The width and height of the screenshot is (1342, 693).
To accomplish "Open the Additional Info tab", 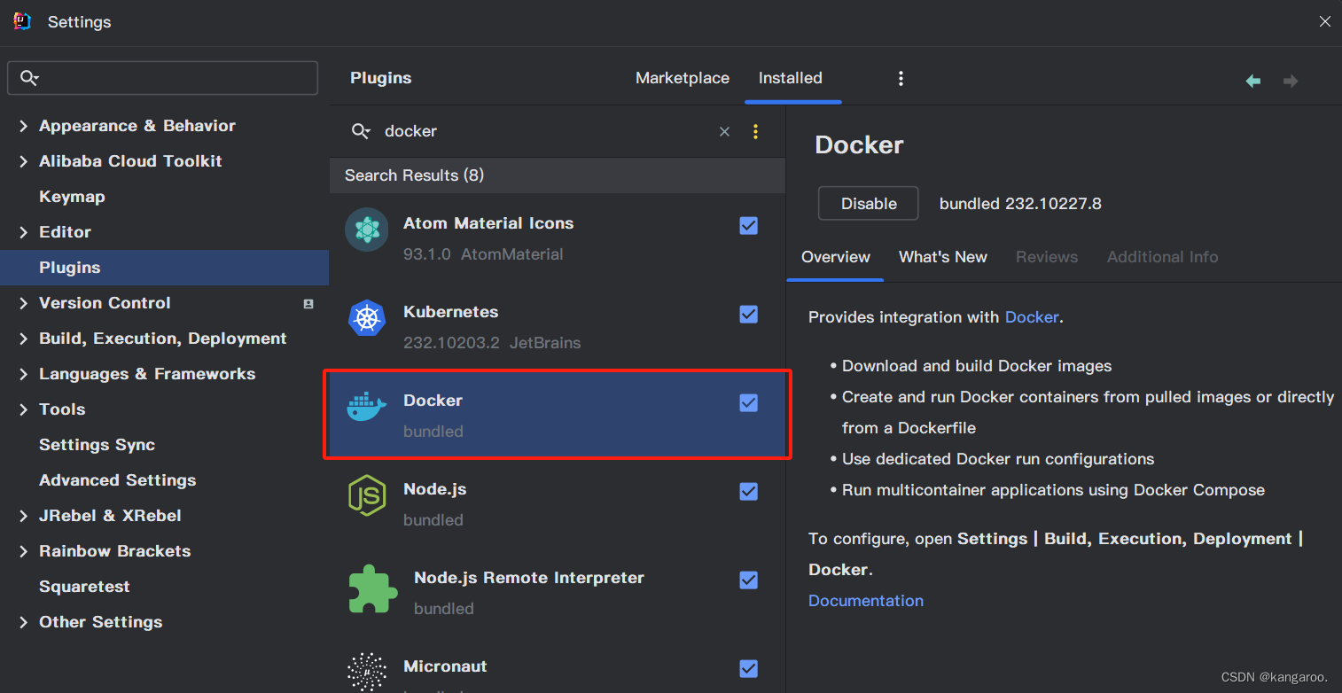I will coord(1163,257).
